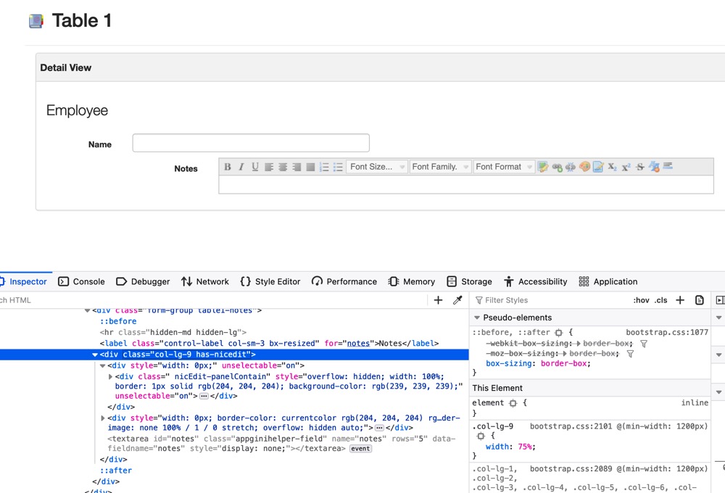Click the bootstrap.css:1077 source link
Image resolution: width=725 pixels, height=493 pixels.
(667, 333)
